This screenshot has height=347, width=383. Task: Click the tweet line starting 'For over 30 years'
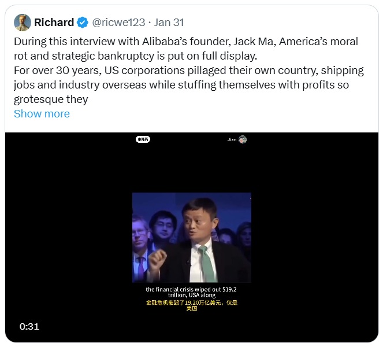point(188,71)
